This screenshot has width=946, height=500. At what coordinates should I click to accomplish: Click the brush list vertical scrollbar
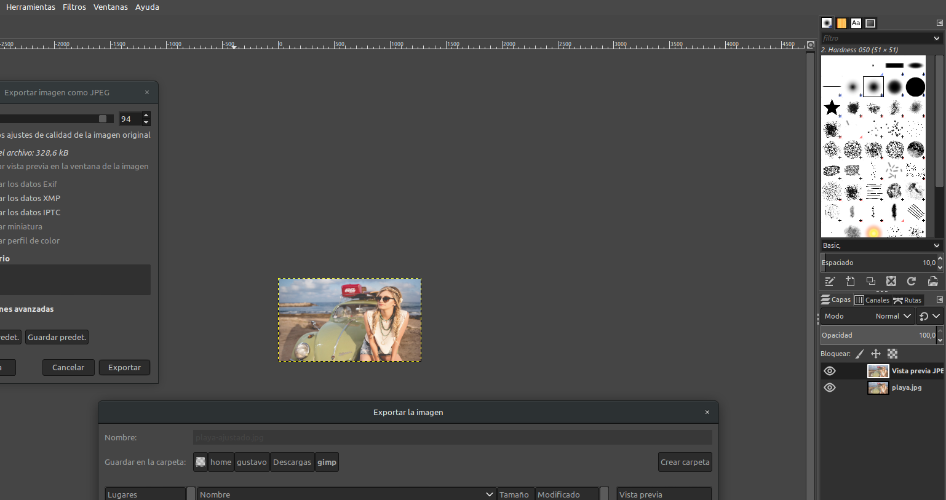(939, 121)
